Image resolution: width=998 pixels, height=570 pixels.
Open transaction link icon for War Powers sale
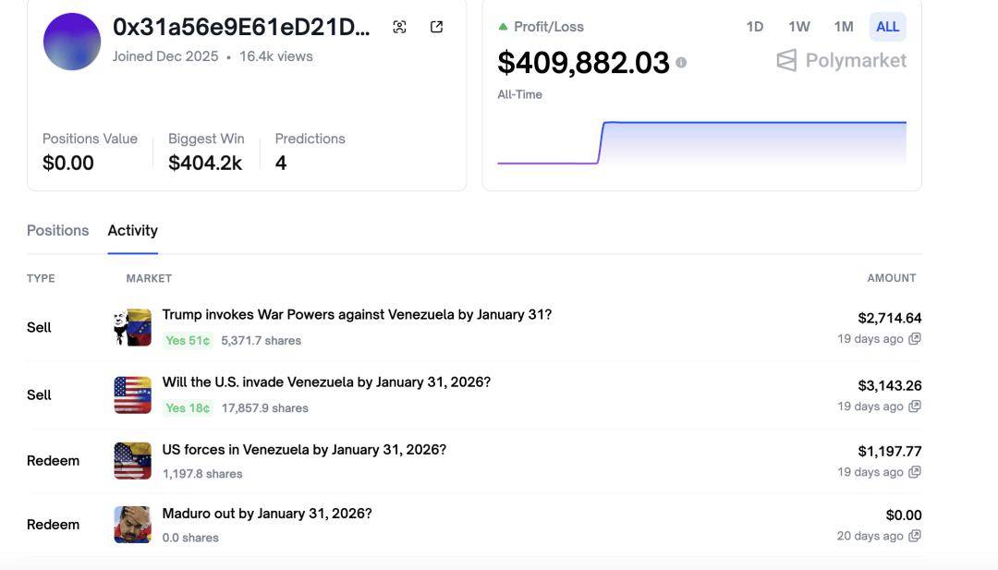click(915, 339)
